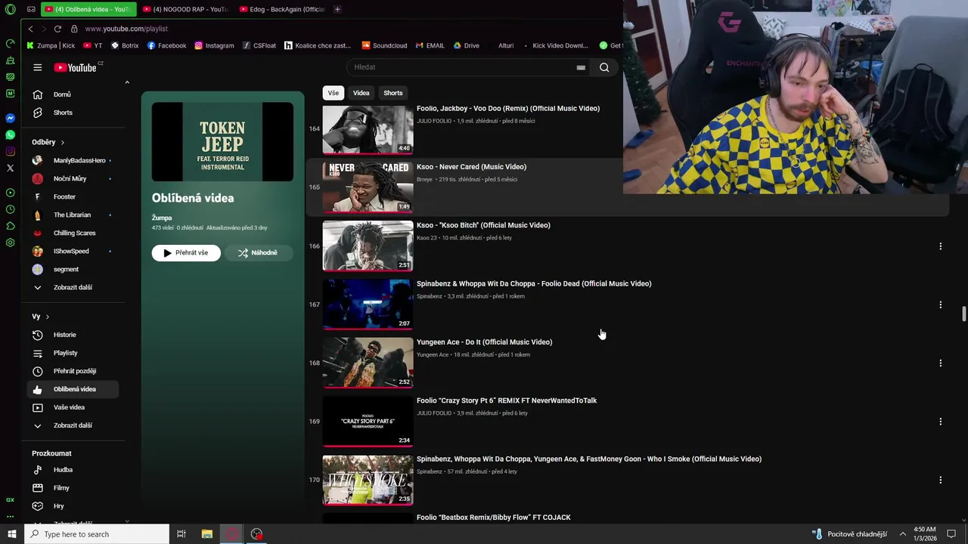Open the Windows Start menu
This screenshot has width=968, height=544.
click(11, 534)
